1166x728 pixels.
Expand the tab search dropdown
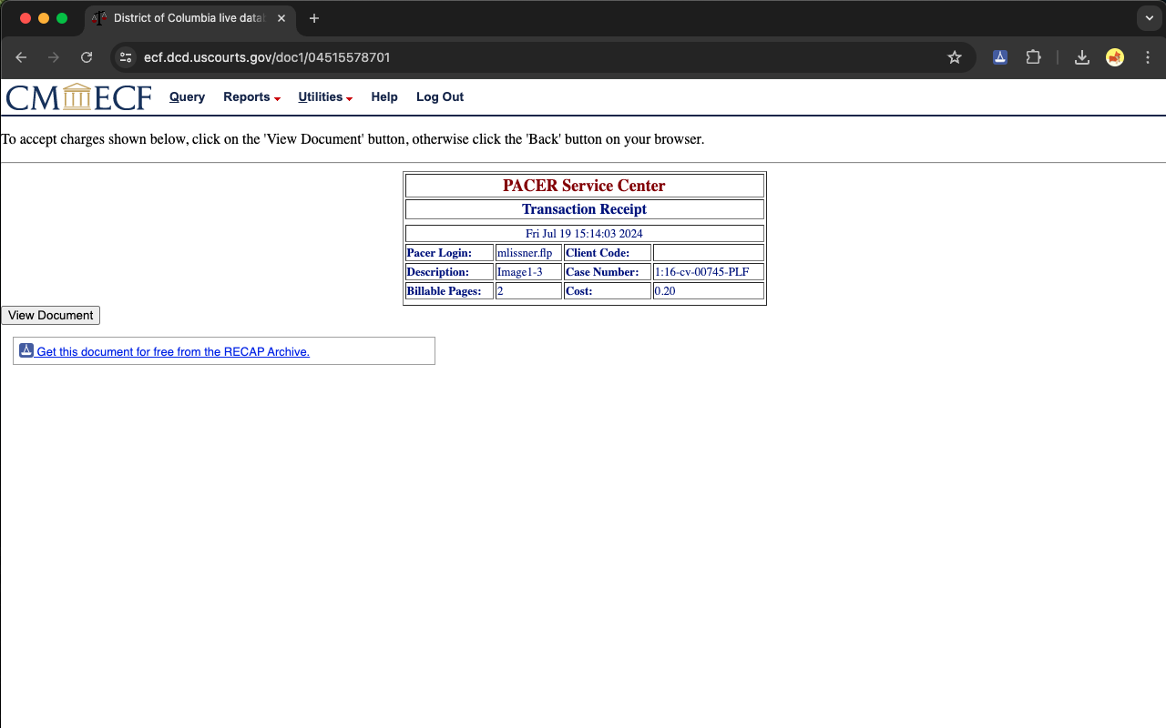pyautogui.click(x=1148, y=18)
